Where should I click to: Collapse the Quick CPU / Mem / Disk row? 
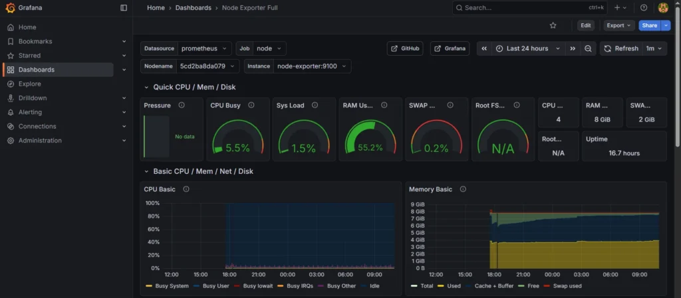147,87
